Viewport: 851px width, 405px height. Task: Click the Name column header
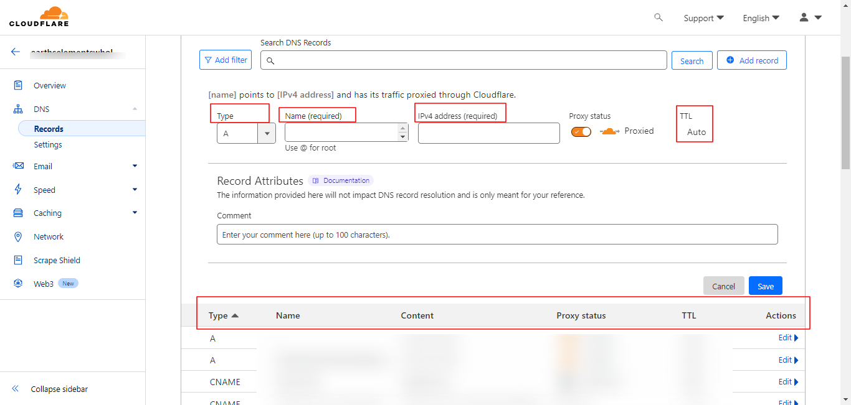[x=288, y=315]
